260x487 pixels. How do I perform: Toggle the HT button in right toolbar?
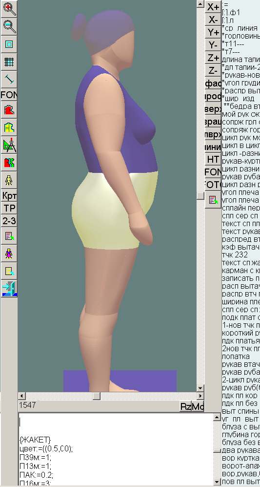coord(213,159)
